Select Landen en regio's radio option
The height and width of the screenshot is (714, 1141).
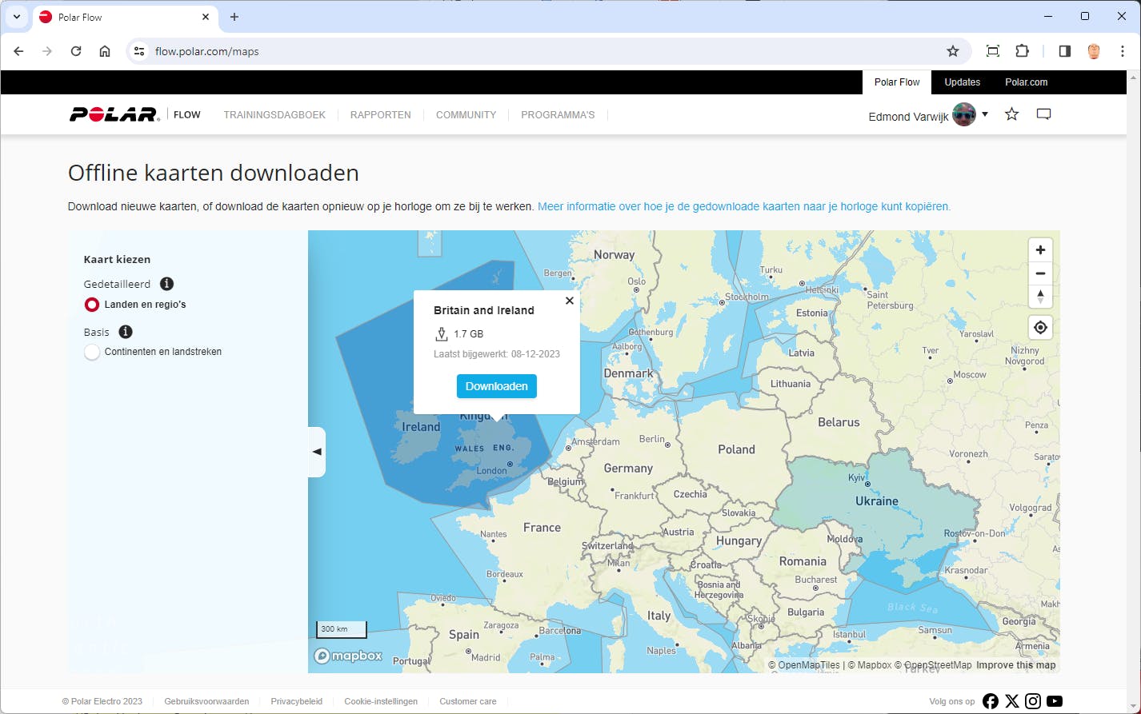pos(92,305)
